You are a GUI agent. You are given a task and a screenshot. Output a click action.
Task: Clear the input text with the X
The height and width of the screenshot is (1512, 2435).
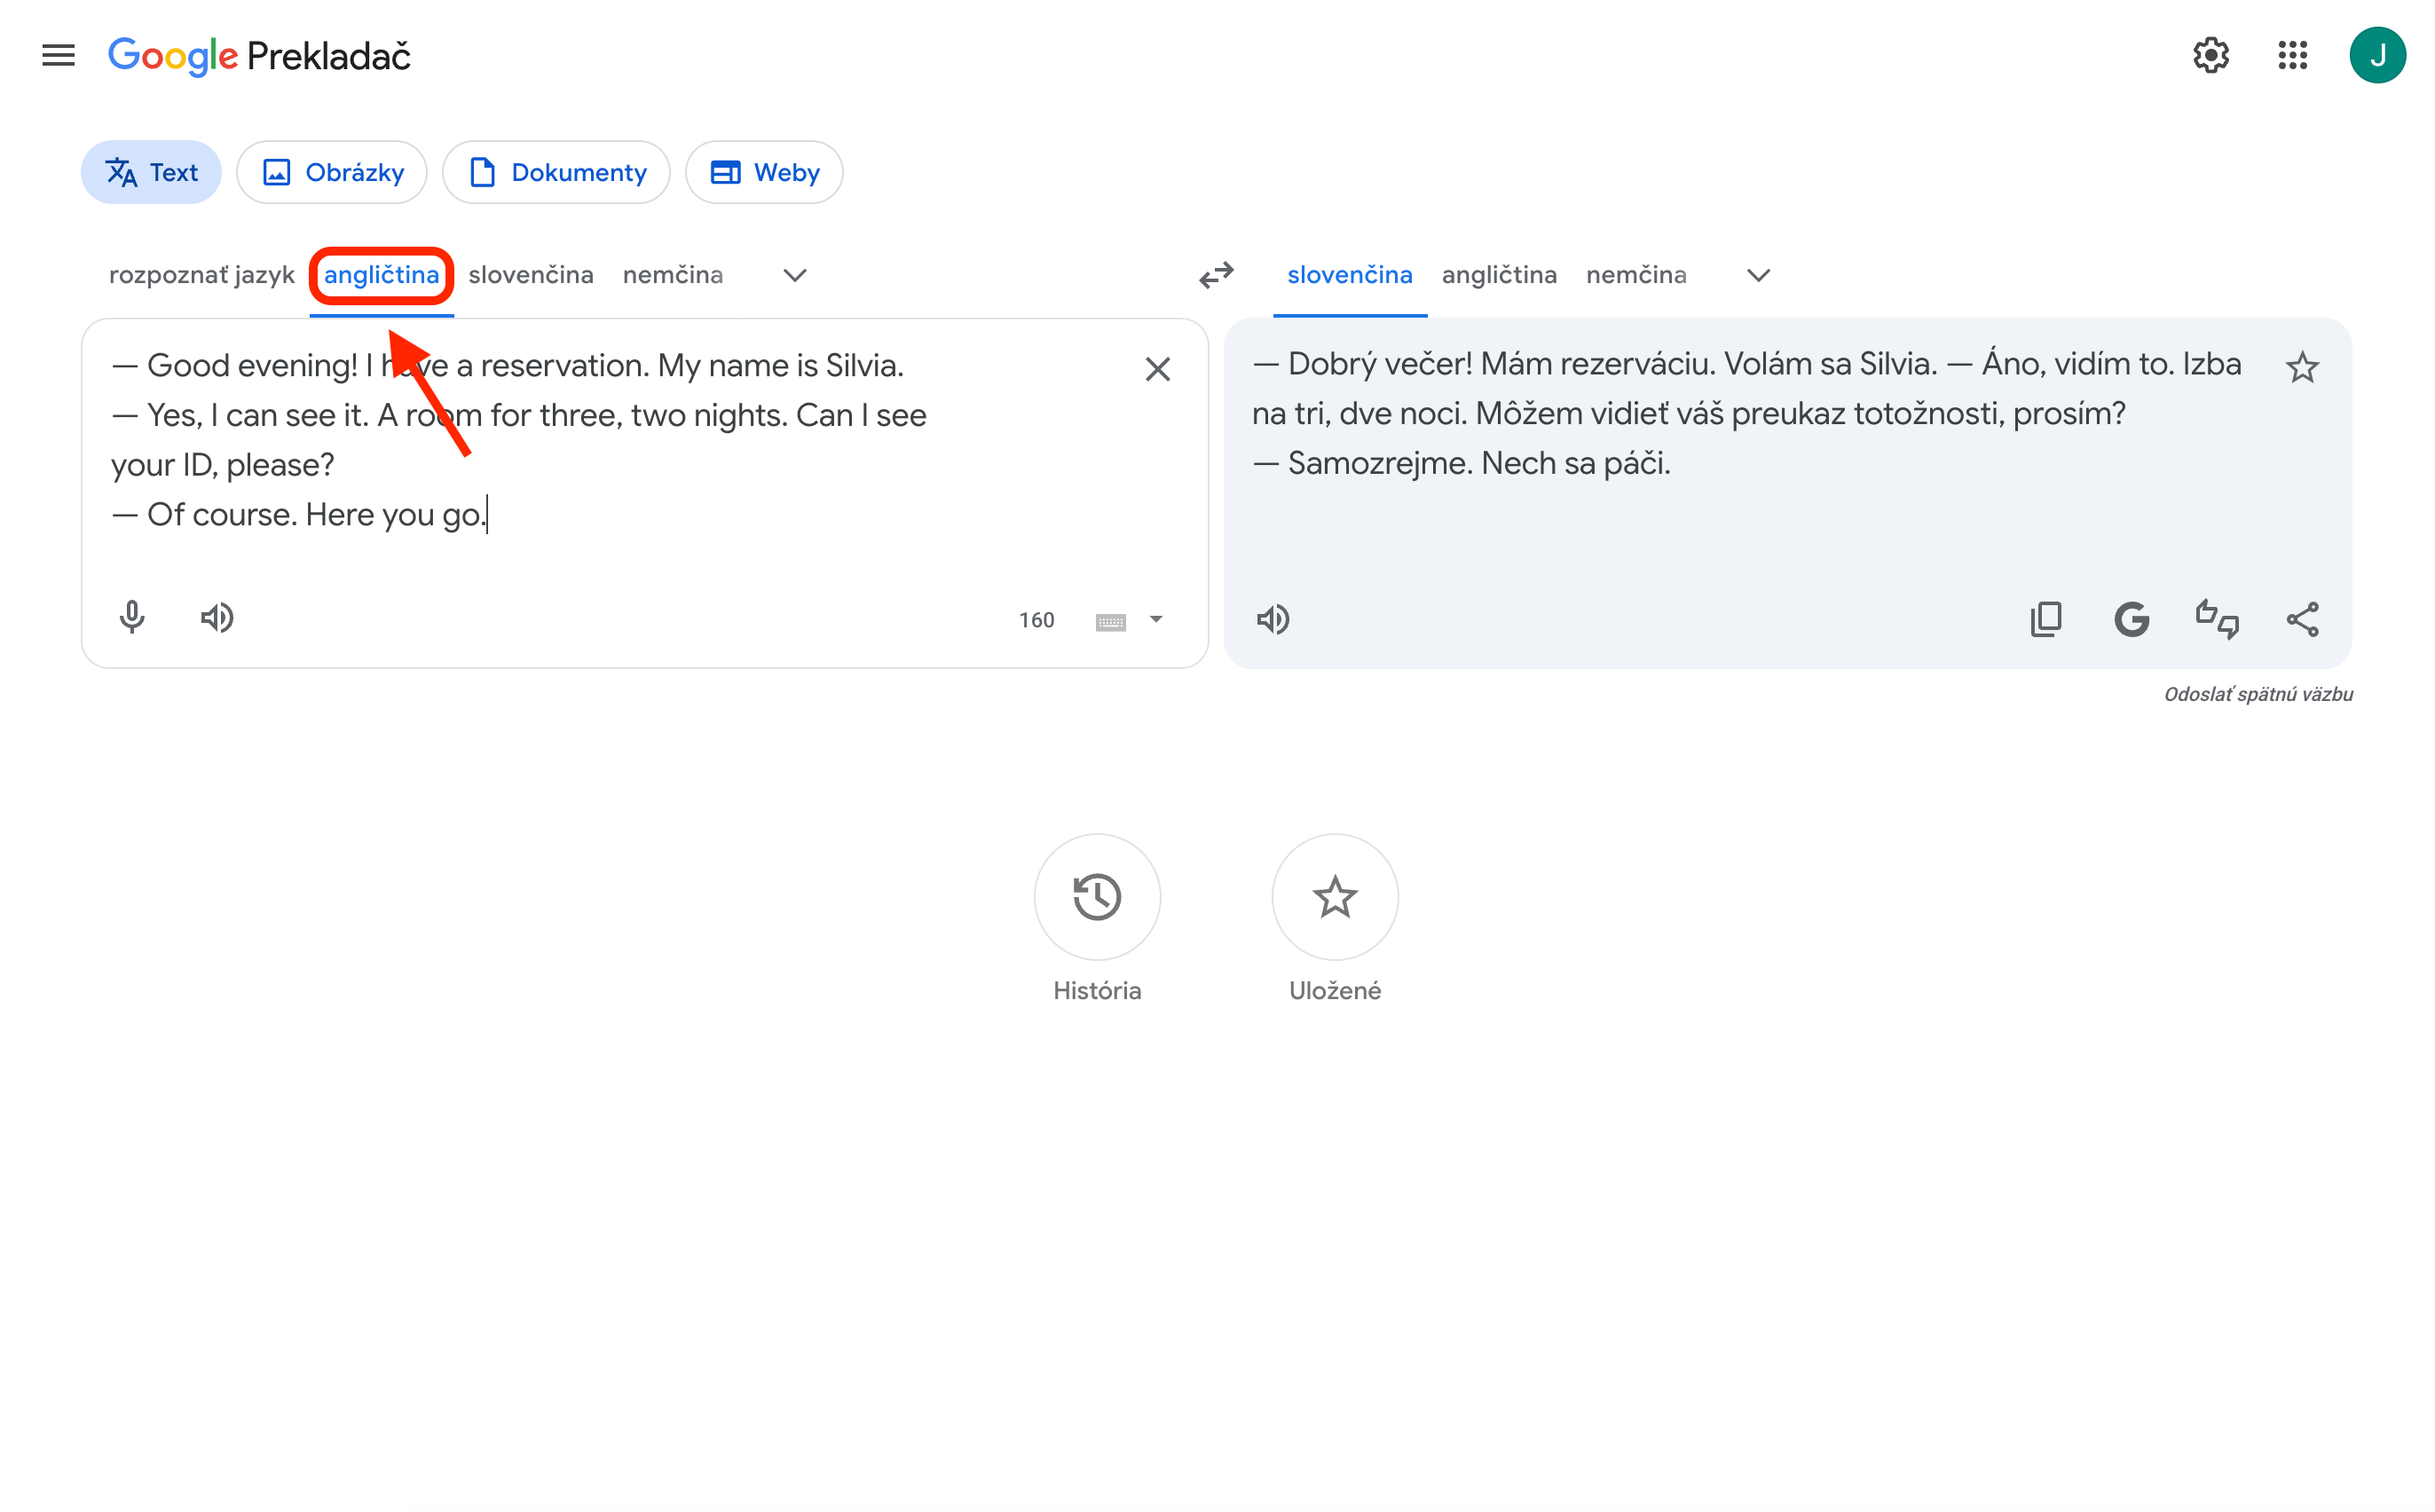1158,369
